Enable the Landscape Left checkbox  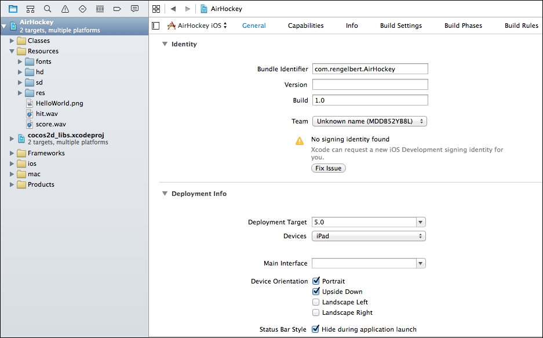[316, 302]
